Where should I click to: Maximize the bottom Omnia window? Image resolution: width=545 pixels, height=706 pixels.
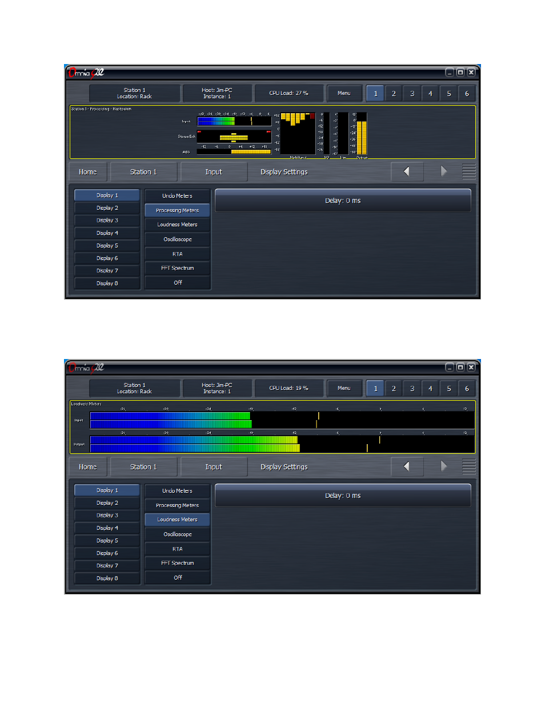(460, 367)
